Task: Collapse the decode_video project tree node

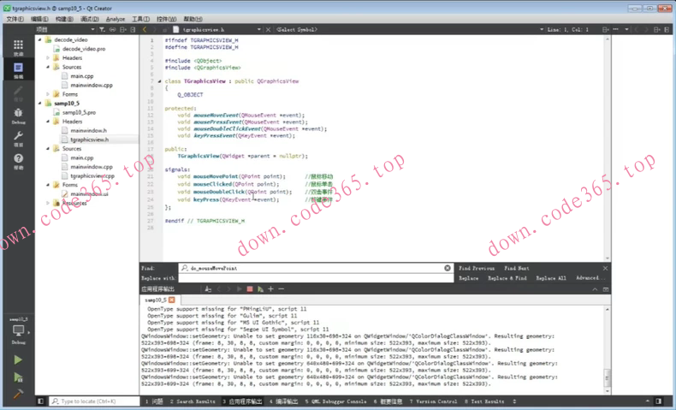Action: pyautogui.click(x=40, y=39)
